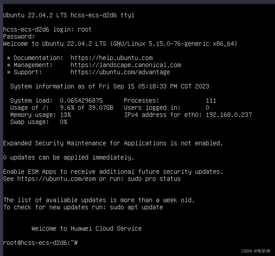Click the 'Welcome to Huawei Cloud Service' banner

click(87, 229)
